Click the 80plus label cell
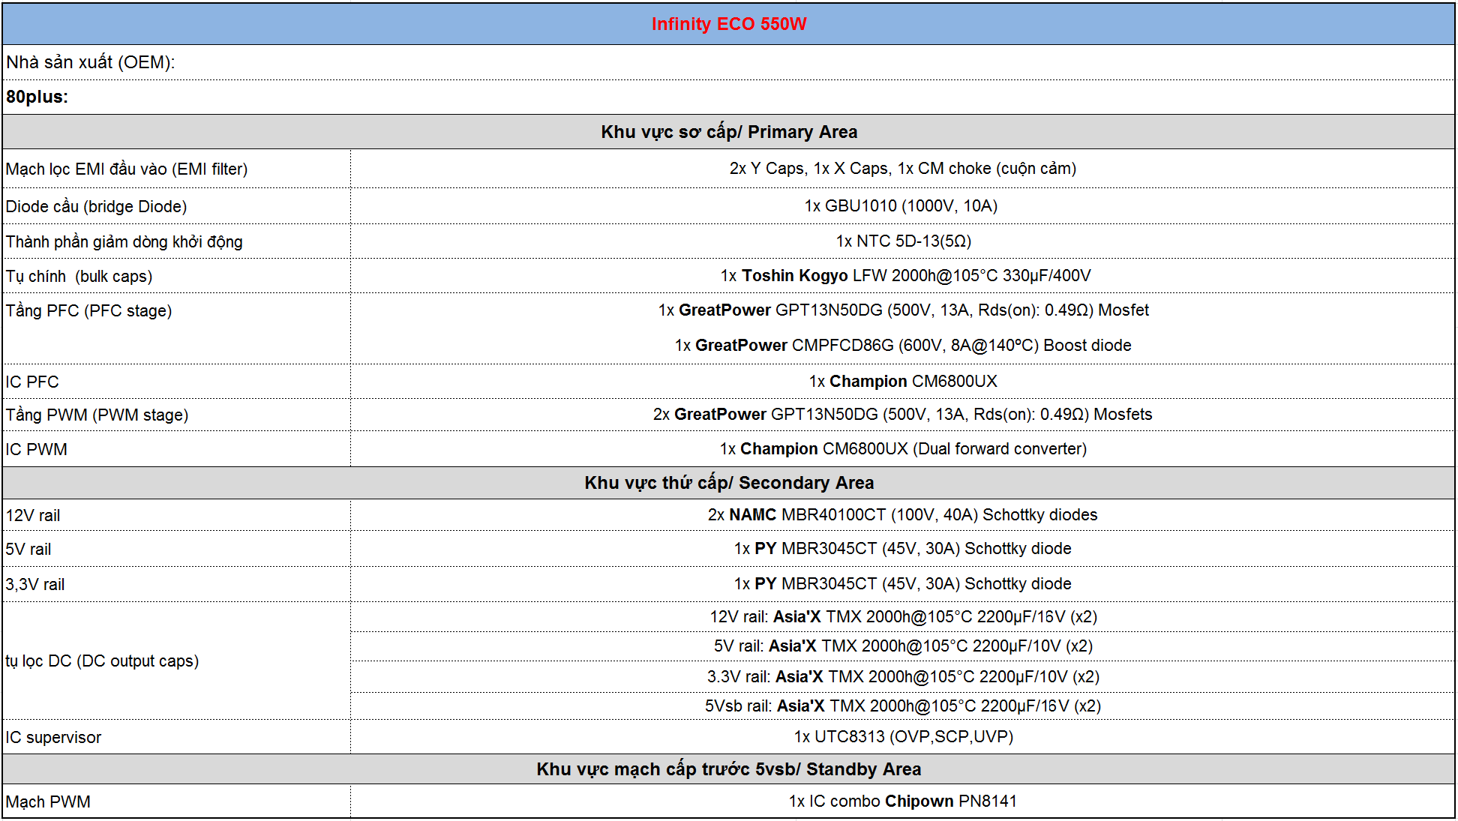Viewport: 1458px width, 821px height. point(37,97)
